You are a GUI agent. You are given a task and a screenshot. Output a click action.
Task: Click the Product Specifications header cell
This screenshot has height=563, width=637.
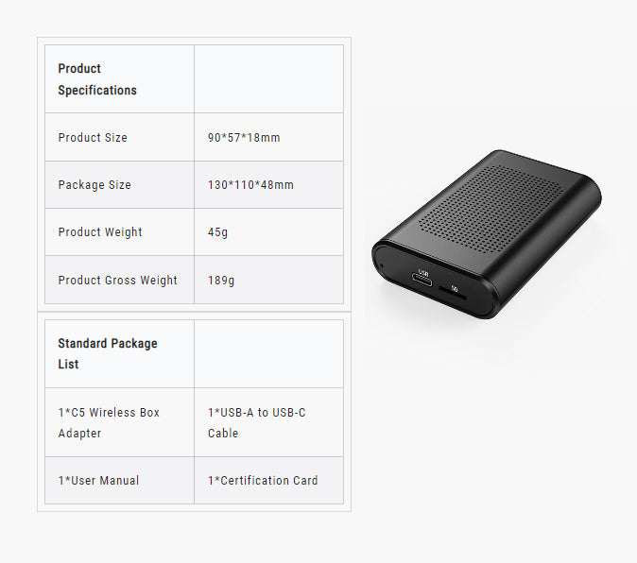pos(119,79)
